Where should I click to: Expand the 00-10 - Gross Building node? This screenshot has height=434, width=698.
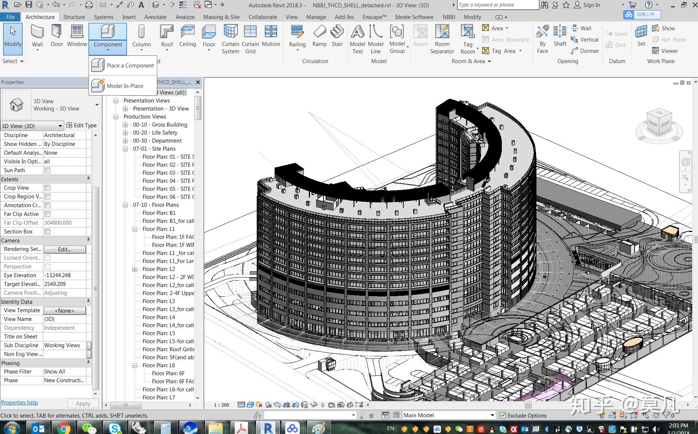(125, 125)
